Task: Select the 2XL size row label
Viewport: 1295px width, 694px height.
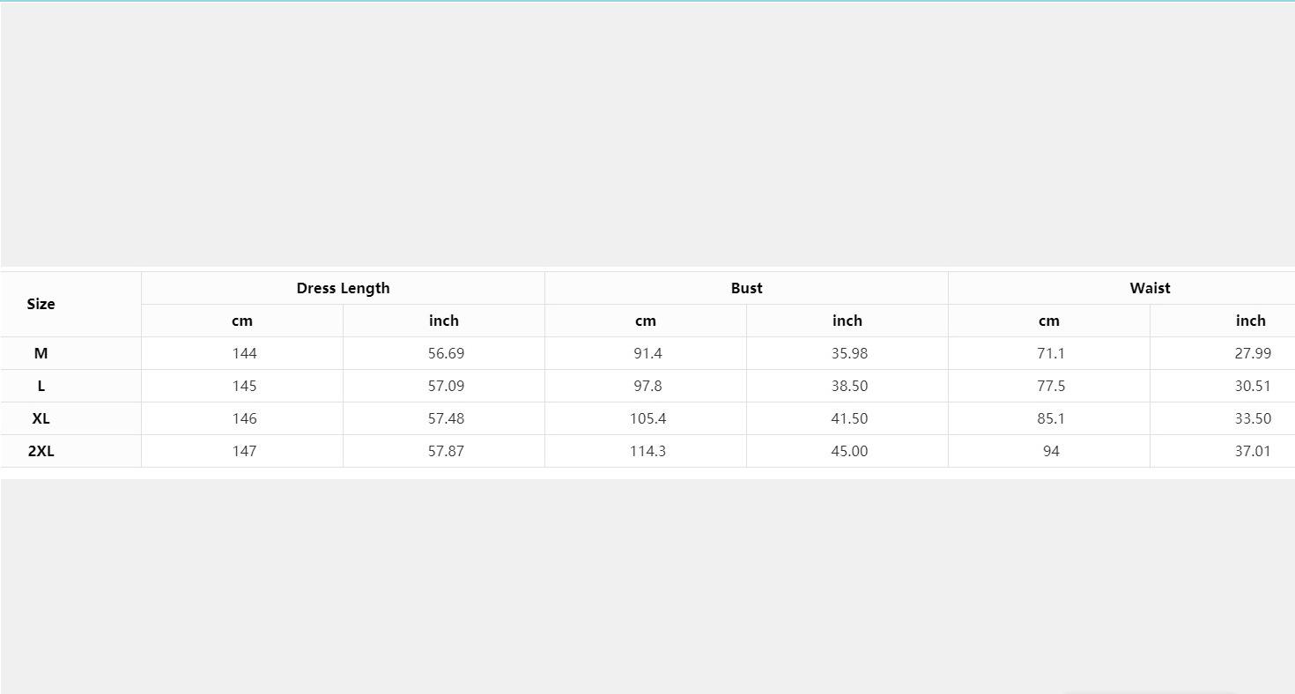Action: (x=41, y=451)
